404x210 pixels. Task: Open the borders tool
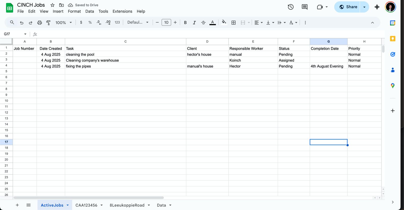pyautogui.click(x=234, y=22)
